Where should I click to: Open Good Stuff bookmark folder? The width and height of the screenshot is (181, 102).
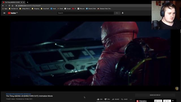pyautogui.click(x=45, y=8)
